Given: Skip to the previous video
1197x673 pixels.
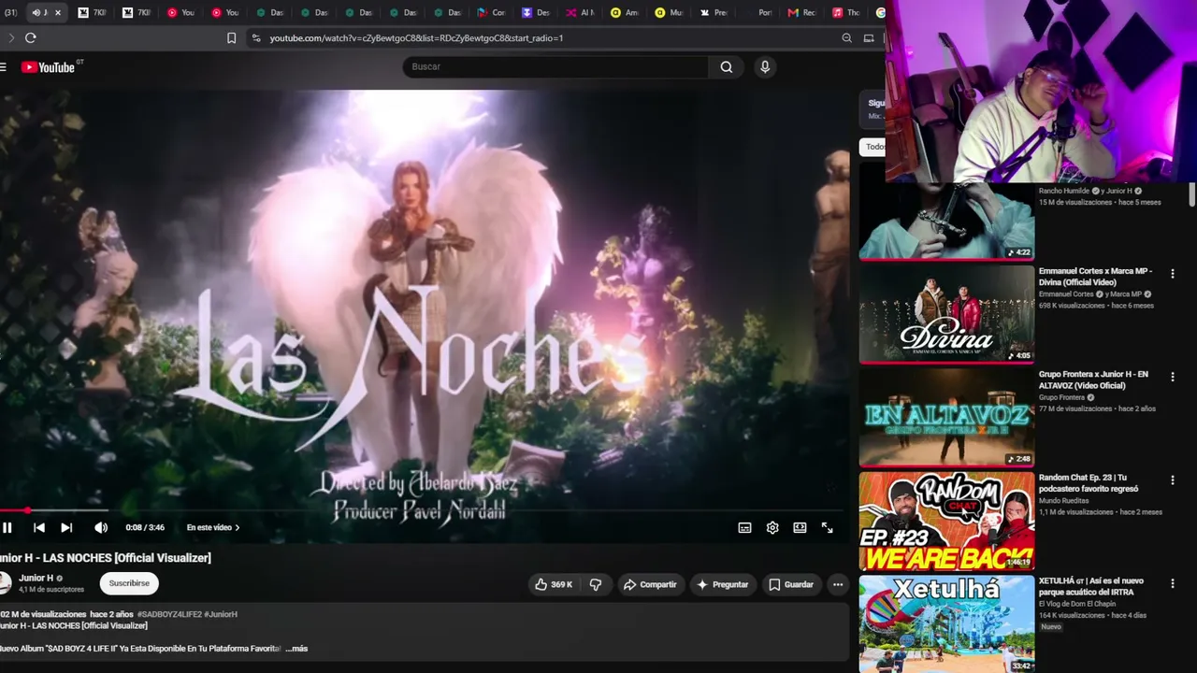Looking at the screenshot, I should point(39,527).
